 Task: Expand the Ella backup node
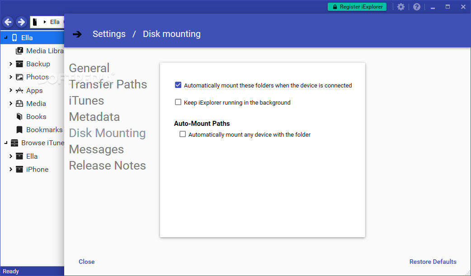coord(11,156)
